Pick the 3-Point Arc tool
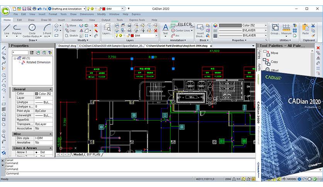 click(x=47, y=31)
